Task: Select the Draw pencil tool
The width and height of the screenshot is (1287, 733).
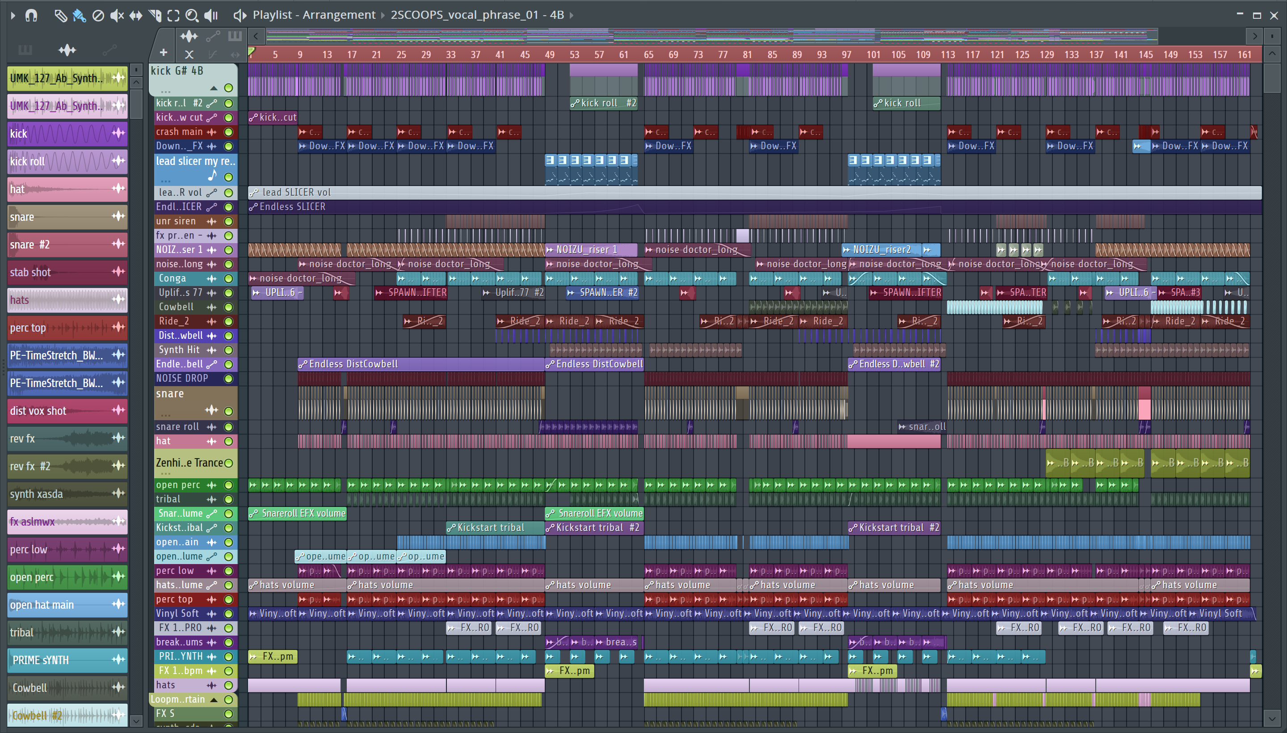Action: point(60,16)
